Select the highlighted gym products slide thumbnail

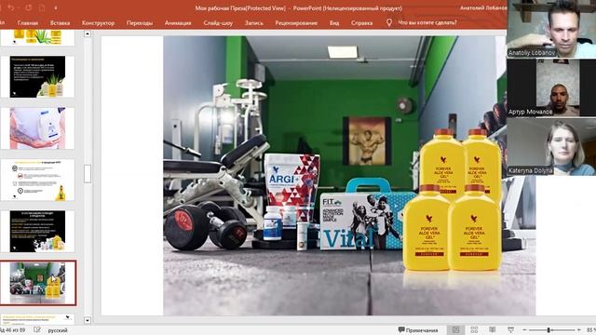[37, 283]
